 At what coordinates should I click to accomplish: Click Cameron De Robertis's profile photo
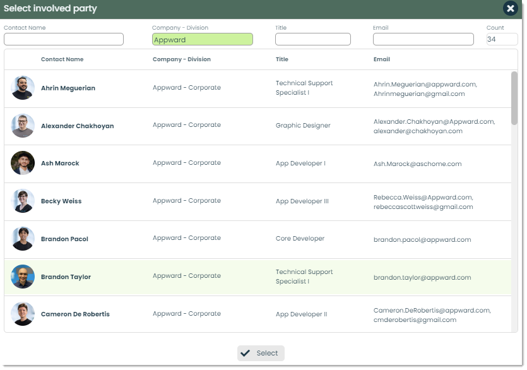coord(23,314)
